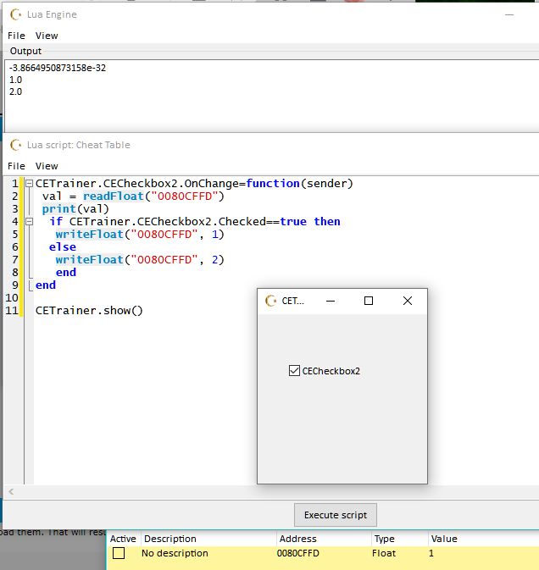Click the left arrow of the horizontal scrollbar
Image resolution: width=539 pixels, height=570 pixels.
click(x=11, y=491)
